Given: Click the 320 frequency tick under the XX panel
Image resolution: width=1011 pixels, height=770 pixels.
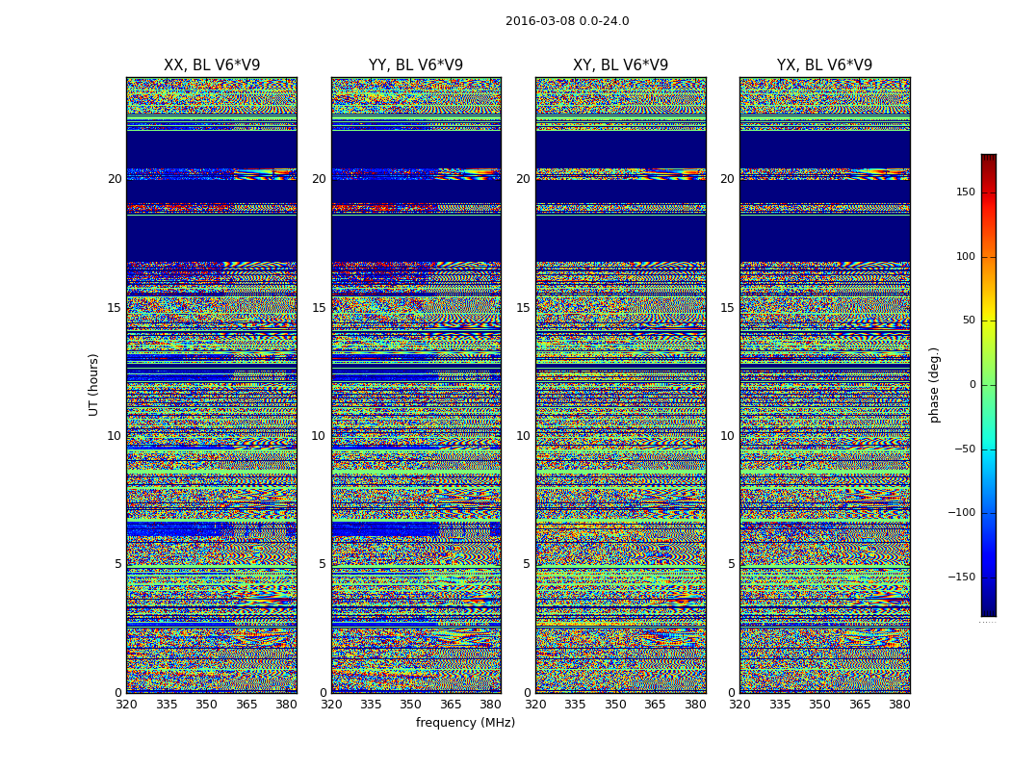Looking at the screenshot, I should [x=126, y=705].
